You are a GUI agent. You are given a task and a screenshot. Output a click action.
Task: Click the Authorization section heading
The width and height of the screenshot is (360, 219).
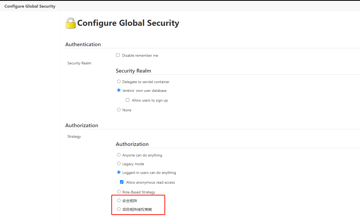pos(82,125)
